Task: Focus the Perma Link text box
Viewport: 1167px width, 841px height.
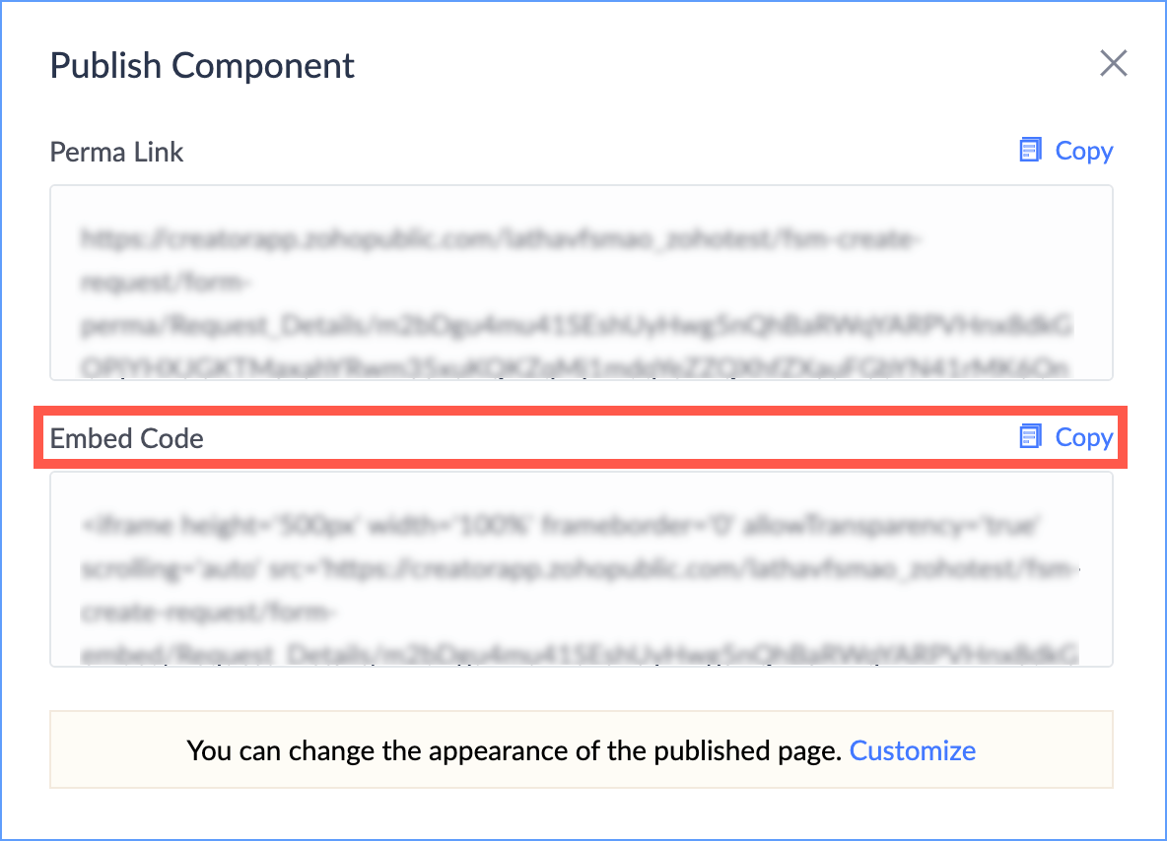Action: (x=582, y=283)
